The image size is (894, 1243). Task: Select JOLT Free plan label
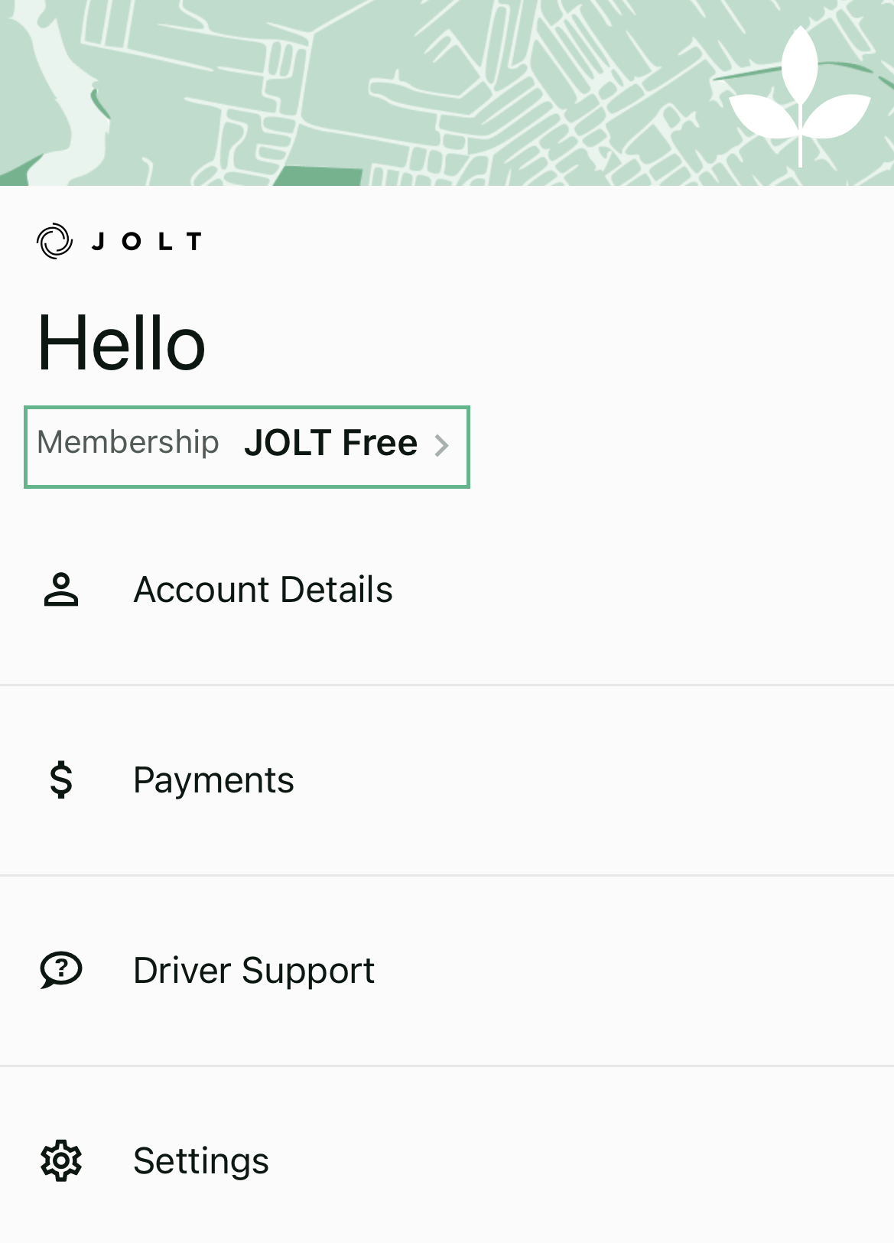coord(330,443)
